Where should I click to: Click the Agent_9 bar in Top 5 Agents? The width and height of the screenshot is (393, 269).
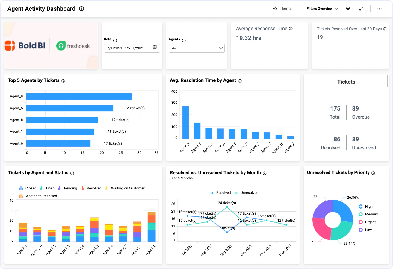click(79, 96)
